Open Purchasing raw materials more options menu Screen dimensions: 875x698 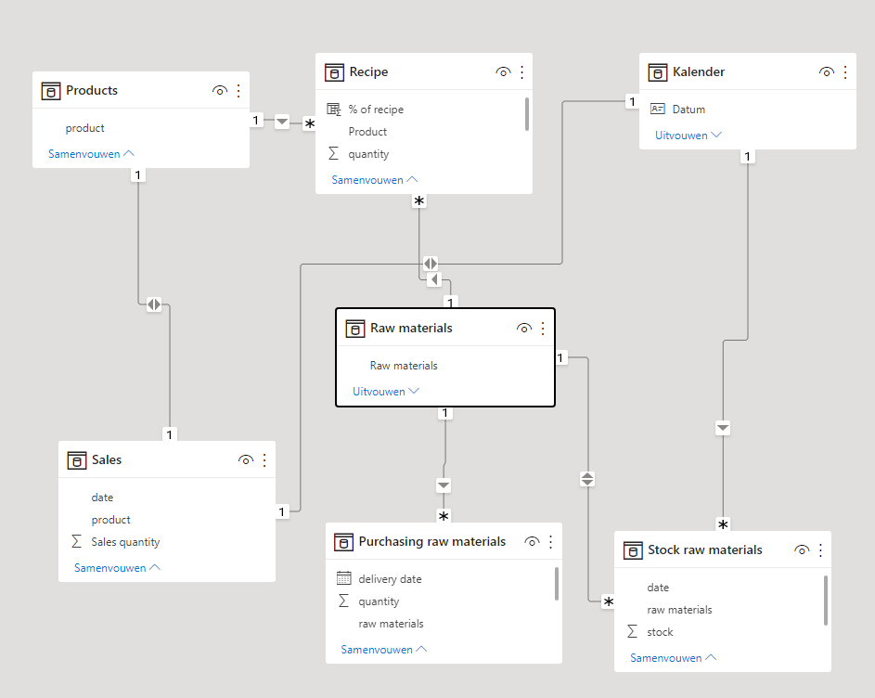pyautogui.click(x=550, y=542)
